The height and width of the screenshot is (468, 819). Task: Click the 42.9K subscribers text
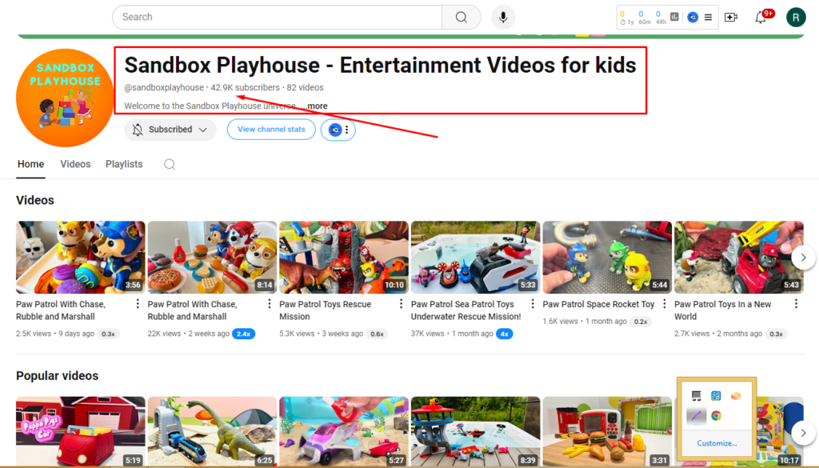pos(245,88)
